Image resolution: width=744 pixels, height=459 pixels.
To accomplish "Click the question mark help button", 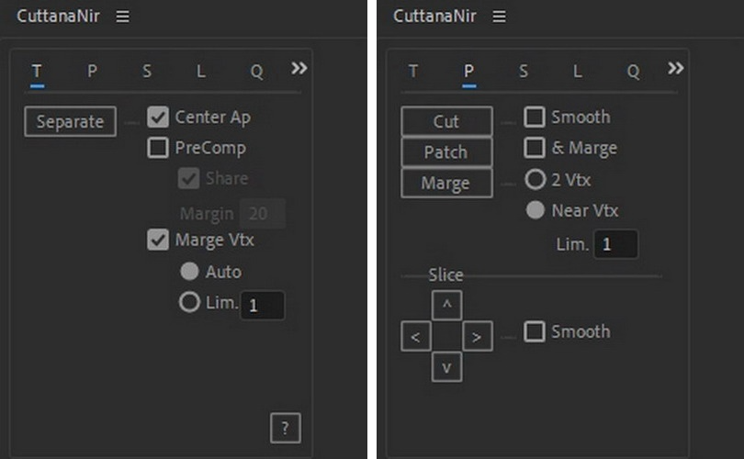I will 285,428.
